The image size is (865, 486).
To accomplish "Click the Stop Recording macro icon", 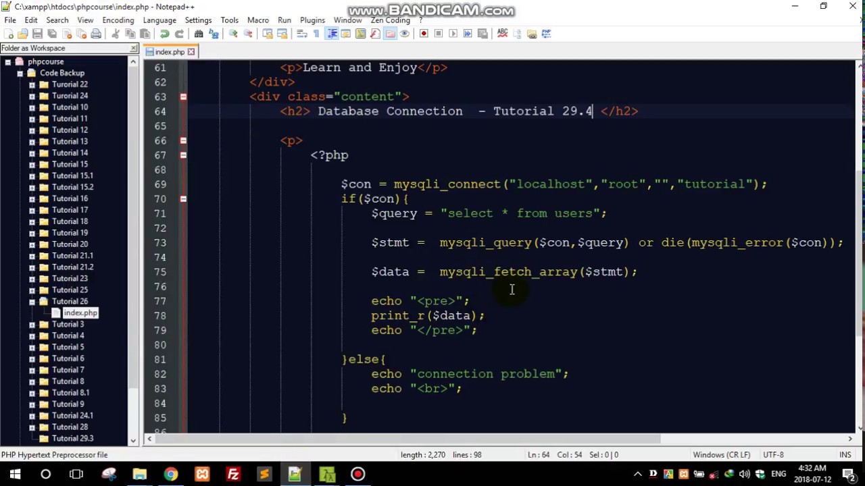I will click(x=439, y=34).
